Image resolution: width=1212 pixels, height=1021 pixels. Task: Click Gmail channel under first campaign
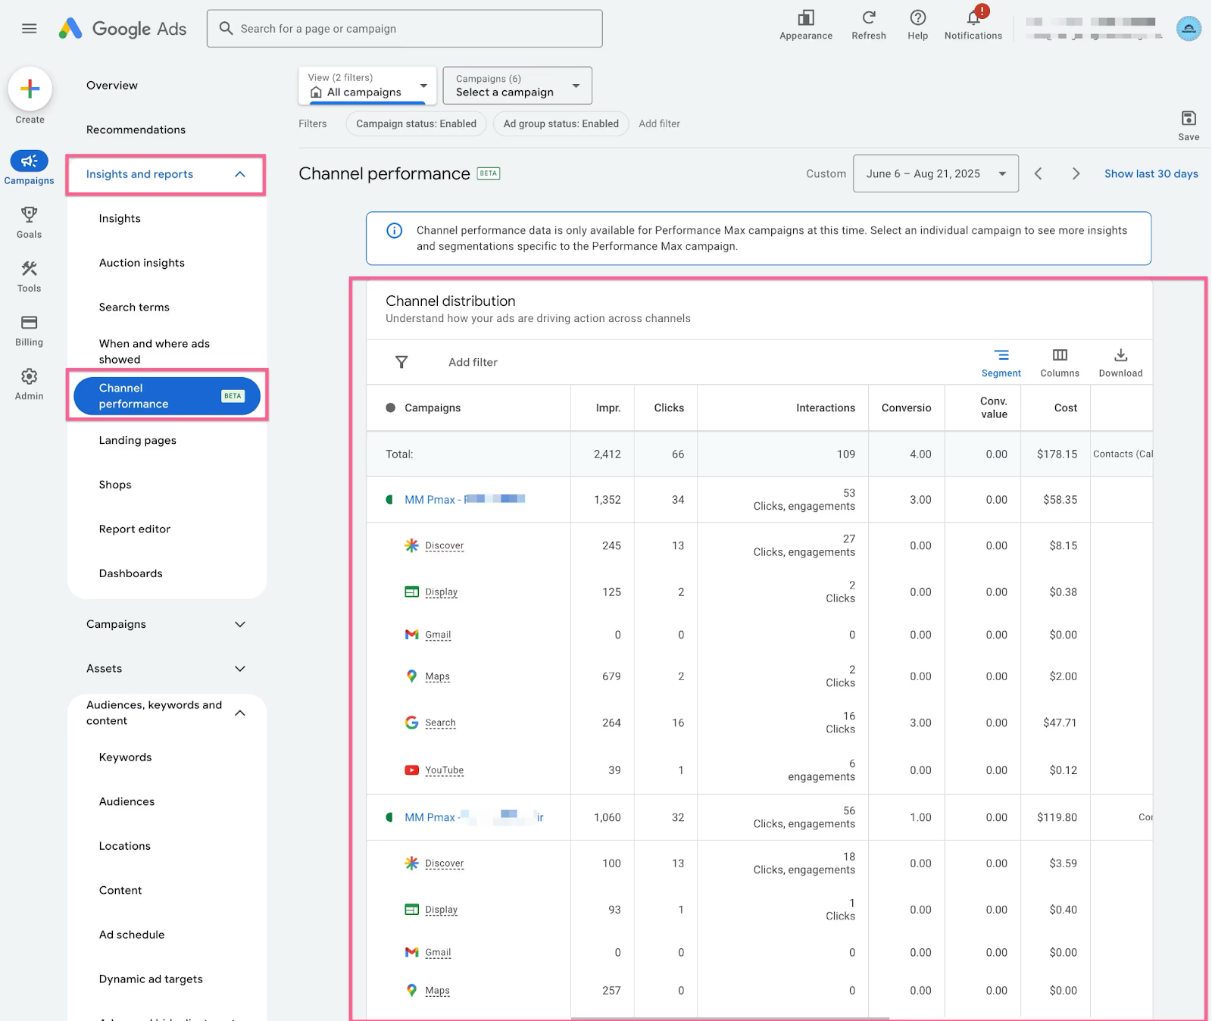point(438,635)
